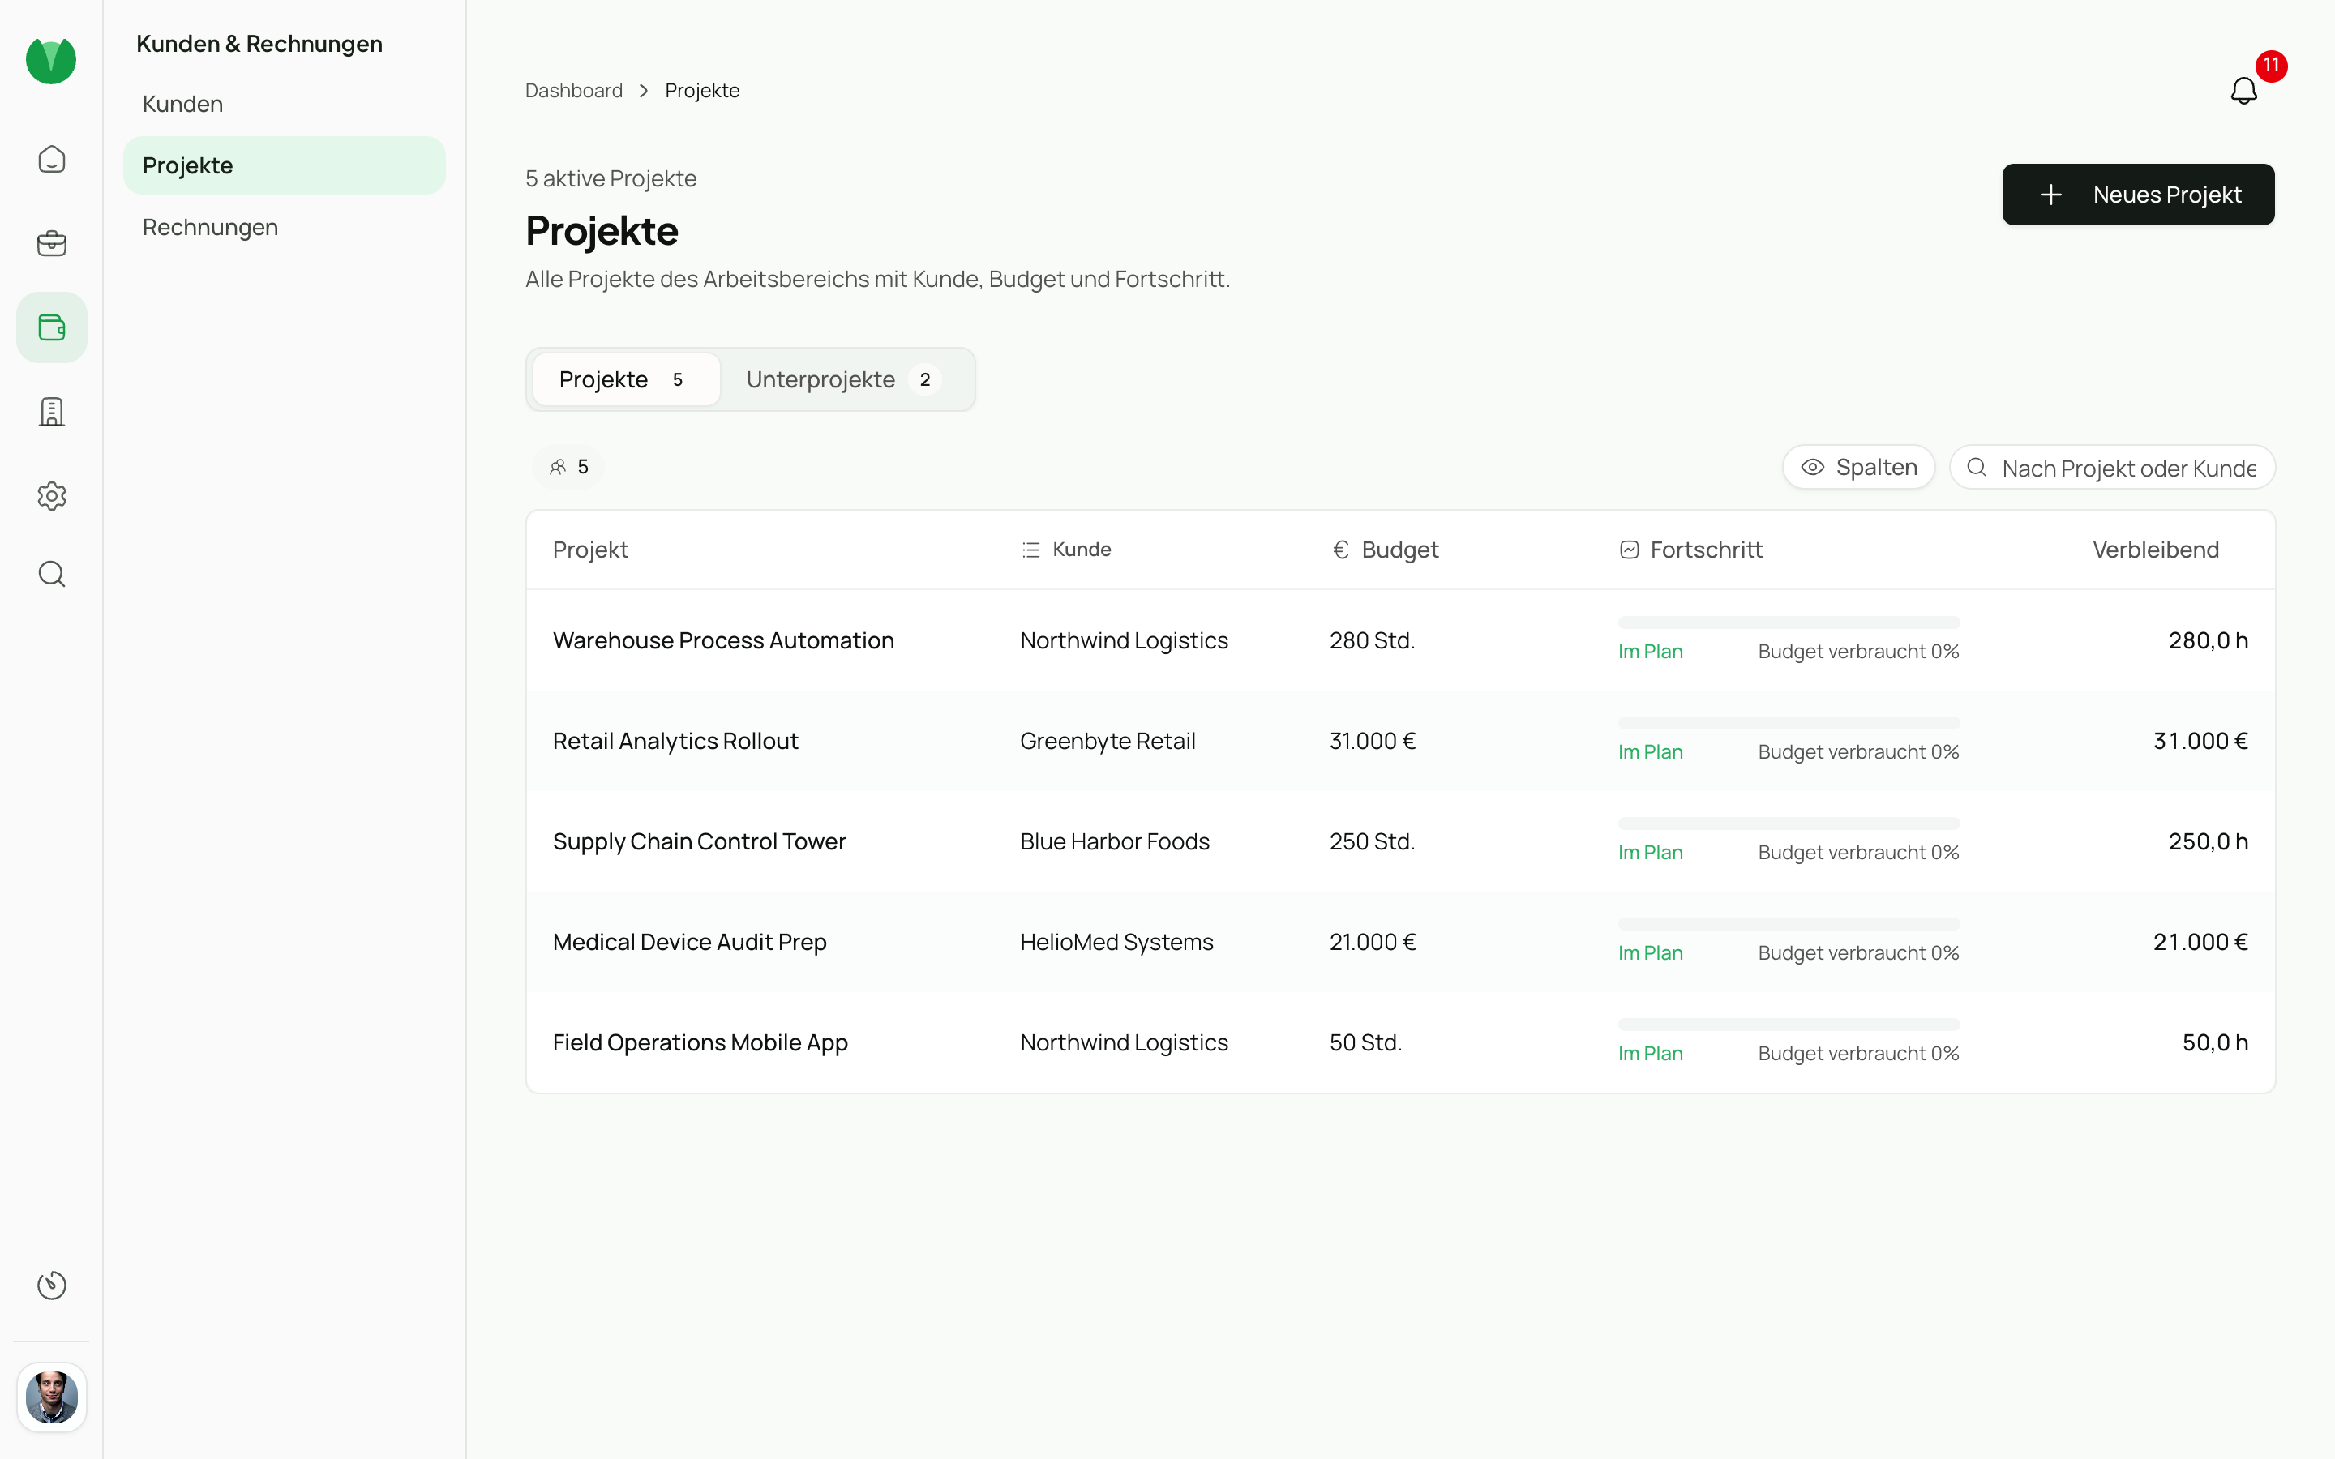Click the Kunden & Rechnungen heading
This screenshot has height=1459, width=2335.
[259, 44]
